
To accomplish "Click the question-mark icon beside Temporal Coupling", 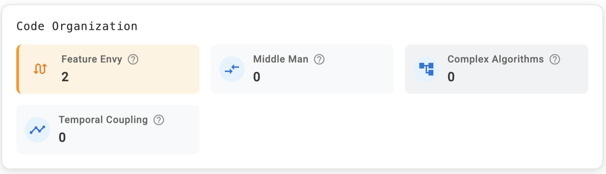I will point(159,120).
